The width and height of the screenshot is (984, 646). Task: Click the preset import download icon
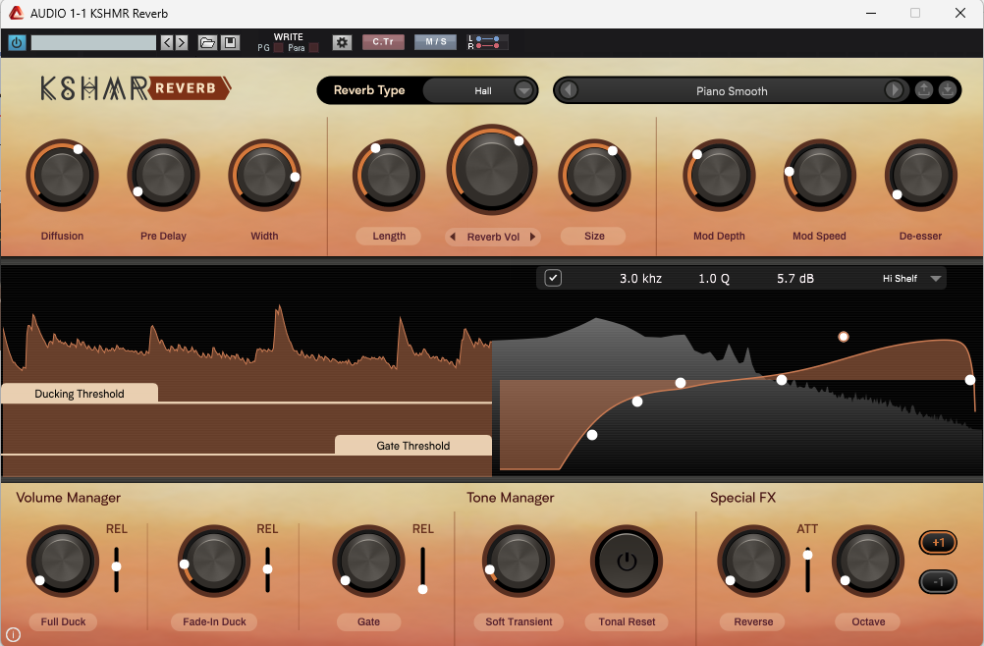point(948,90)
